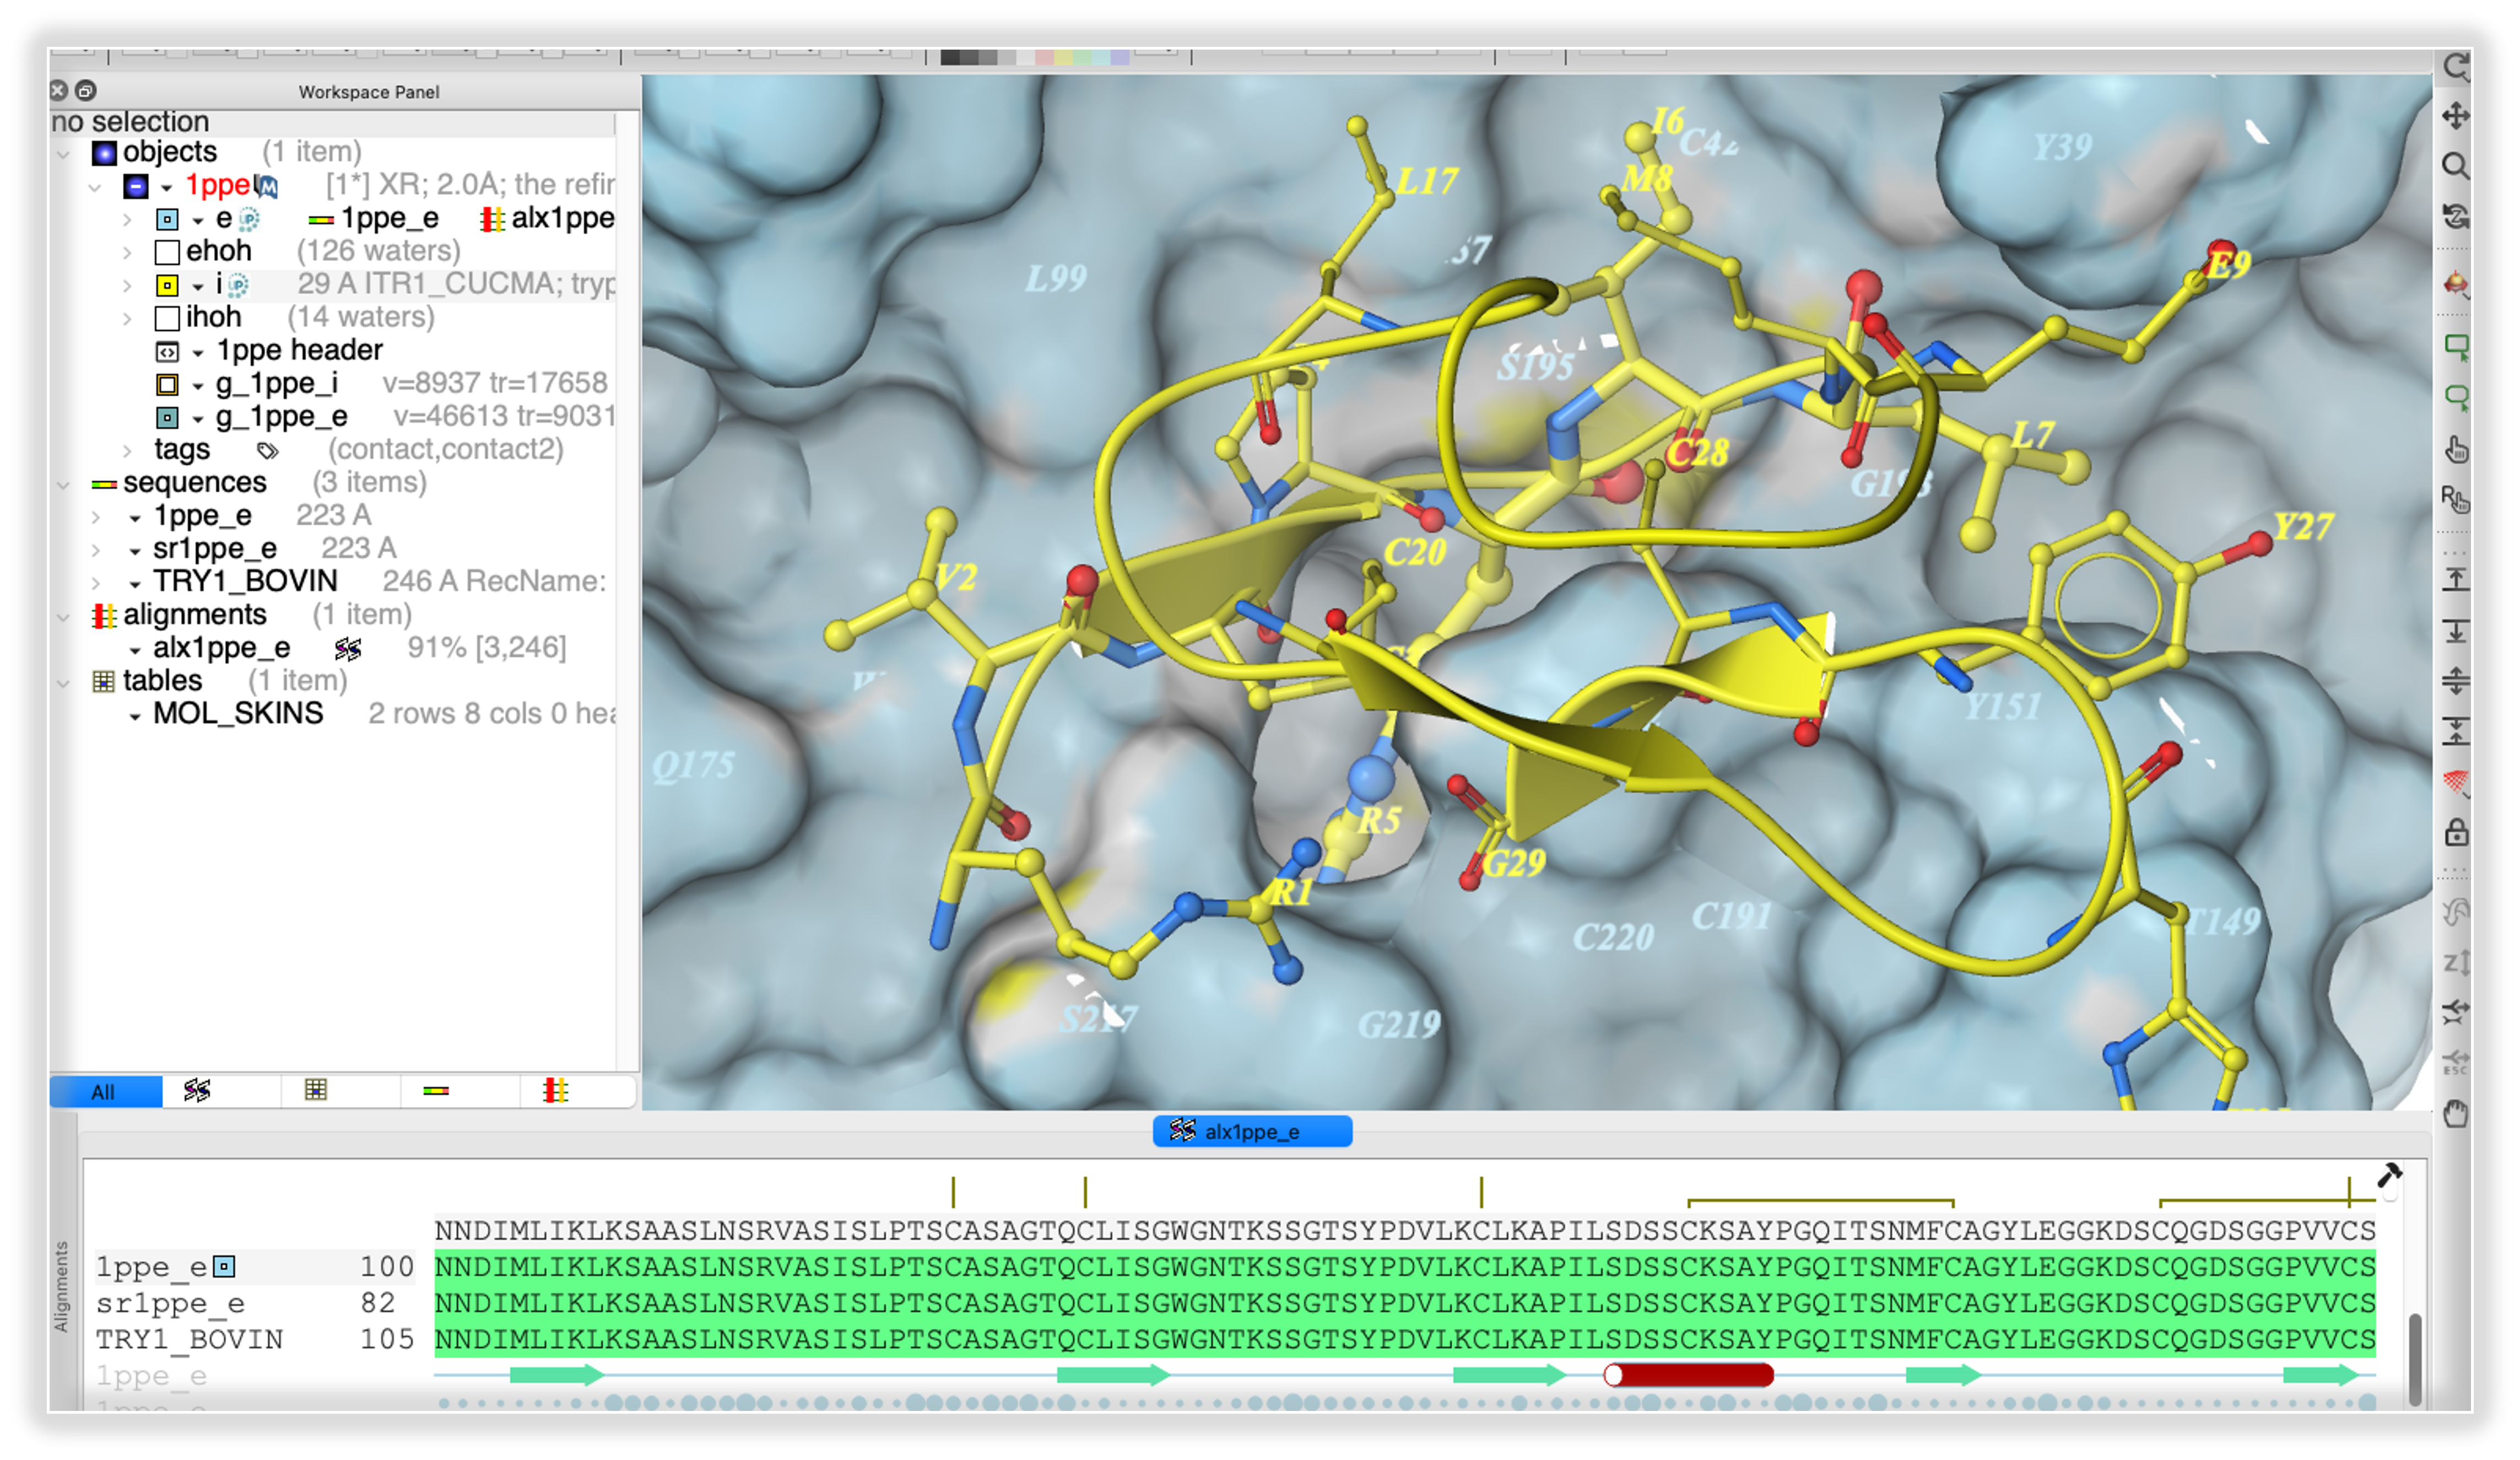Choose the green rectangle selection tool
The image size is (2520, 1460).
[x=2456, y=347]
